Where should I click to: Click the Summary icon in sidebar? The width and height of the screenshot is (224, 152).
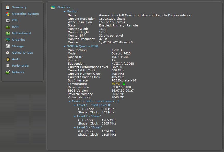click(x=8, y=7)
